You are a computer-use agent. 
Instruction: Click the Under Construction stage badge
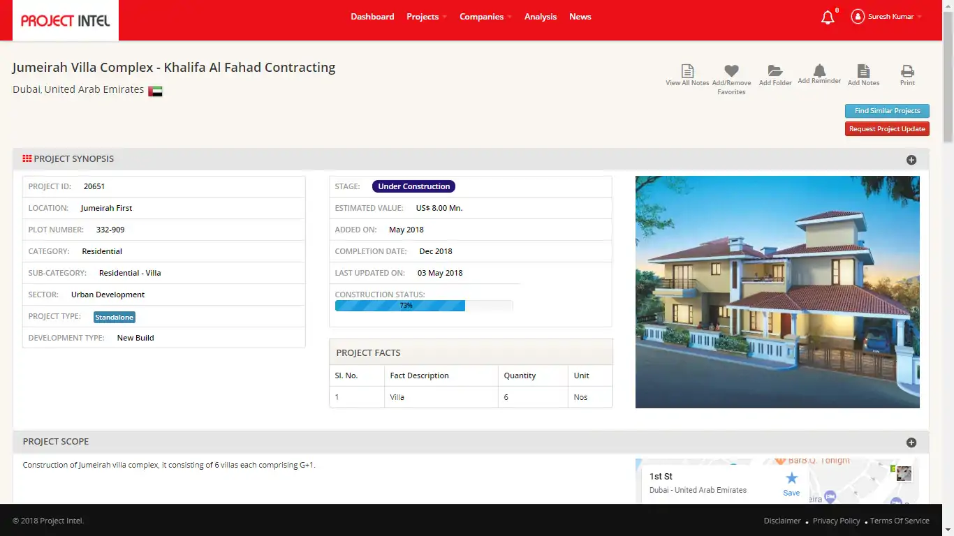coord(413,186)
